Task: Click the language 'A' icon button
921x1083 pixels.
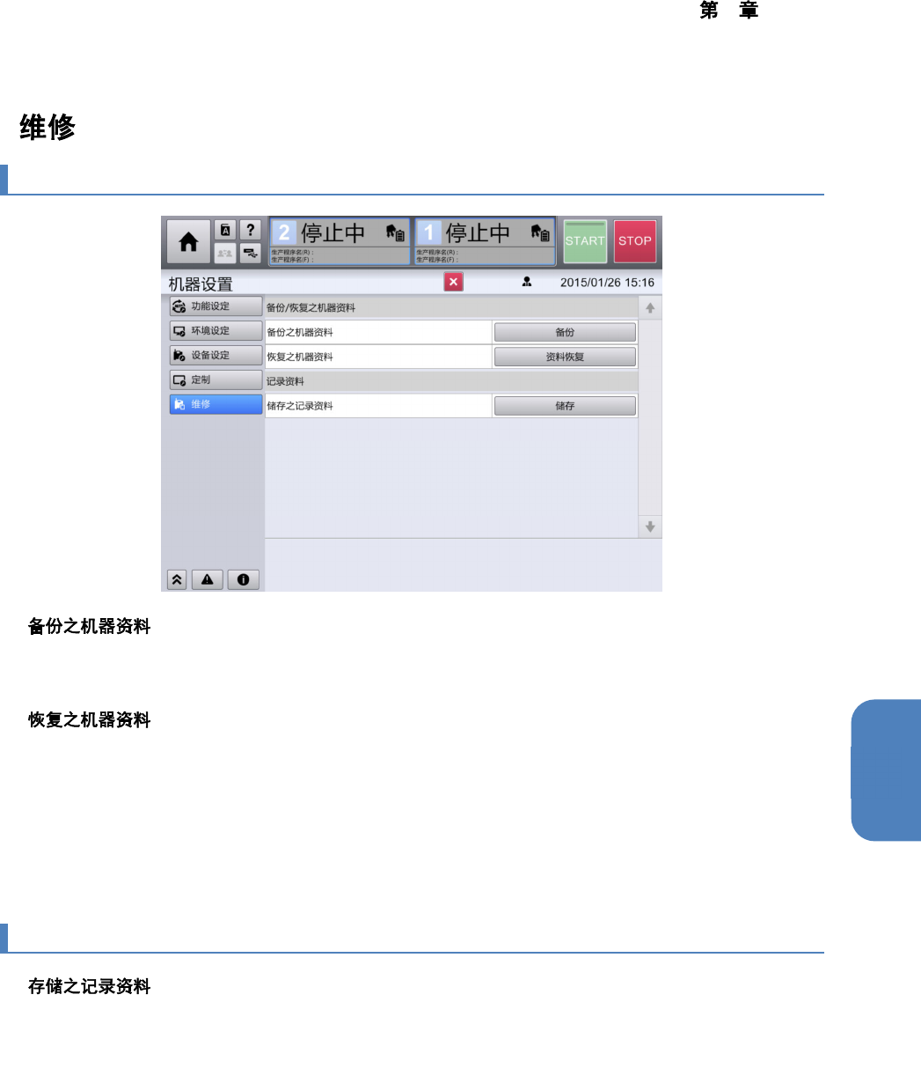Action: 225,231
